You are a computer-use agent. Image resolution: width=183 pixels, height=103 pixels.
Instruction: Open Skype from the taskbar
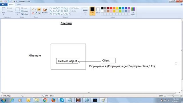[x=62, y=100]
